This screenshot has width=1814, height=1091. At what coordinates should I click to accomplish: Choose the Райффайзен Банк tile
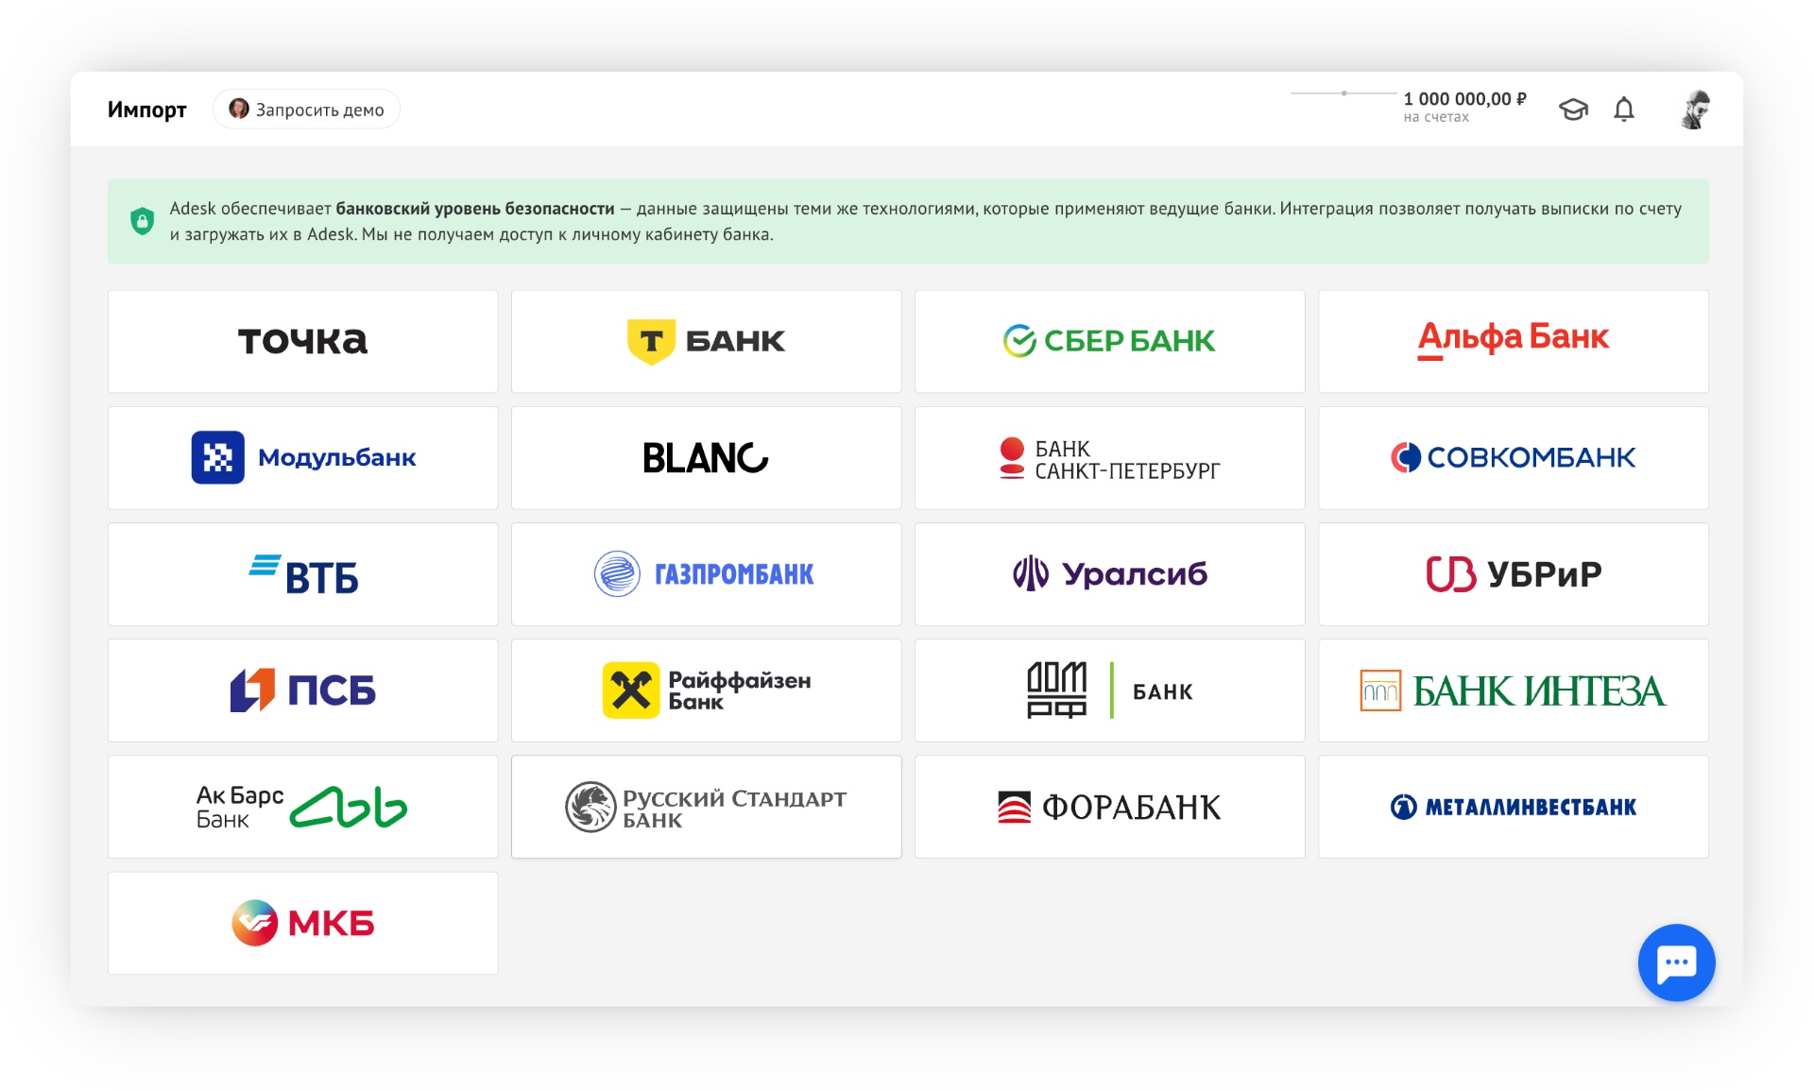point(706,690)
